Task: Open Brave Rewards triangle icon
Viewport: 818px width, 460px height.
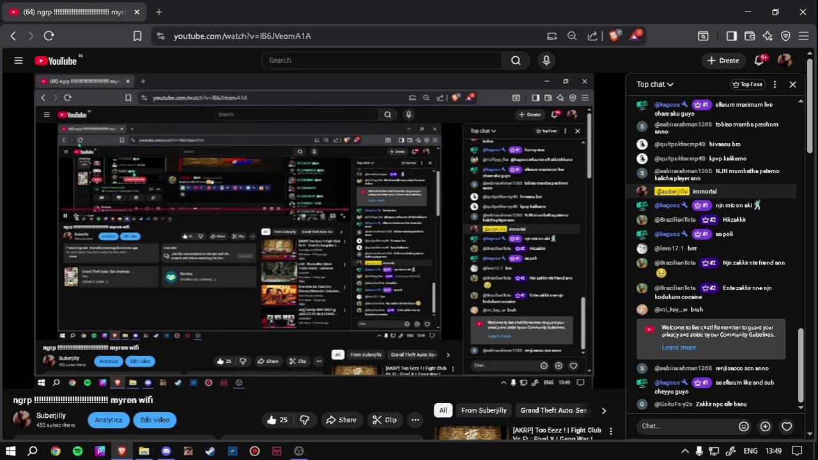Action: 635,36
